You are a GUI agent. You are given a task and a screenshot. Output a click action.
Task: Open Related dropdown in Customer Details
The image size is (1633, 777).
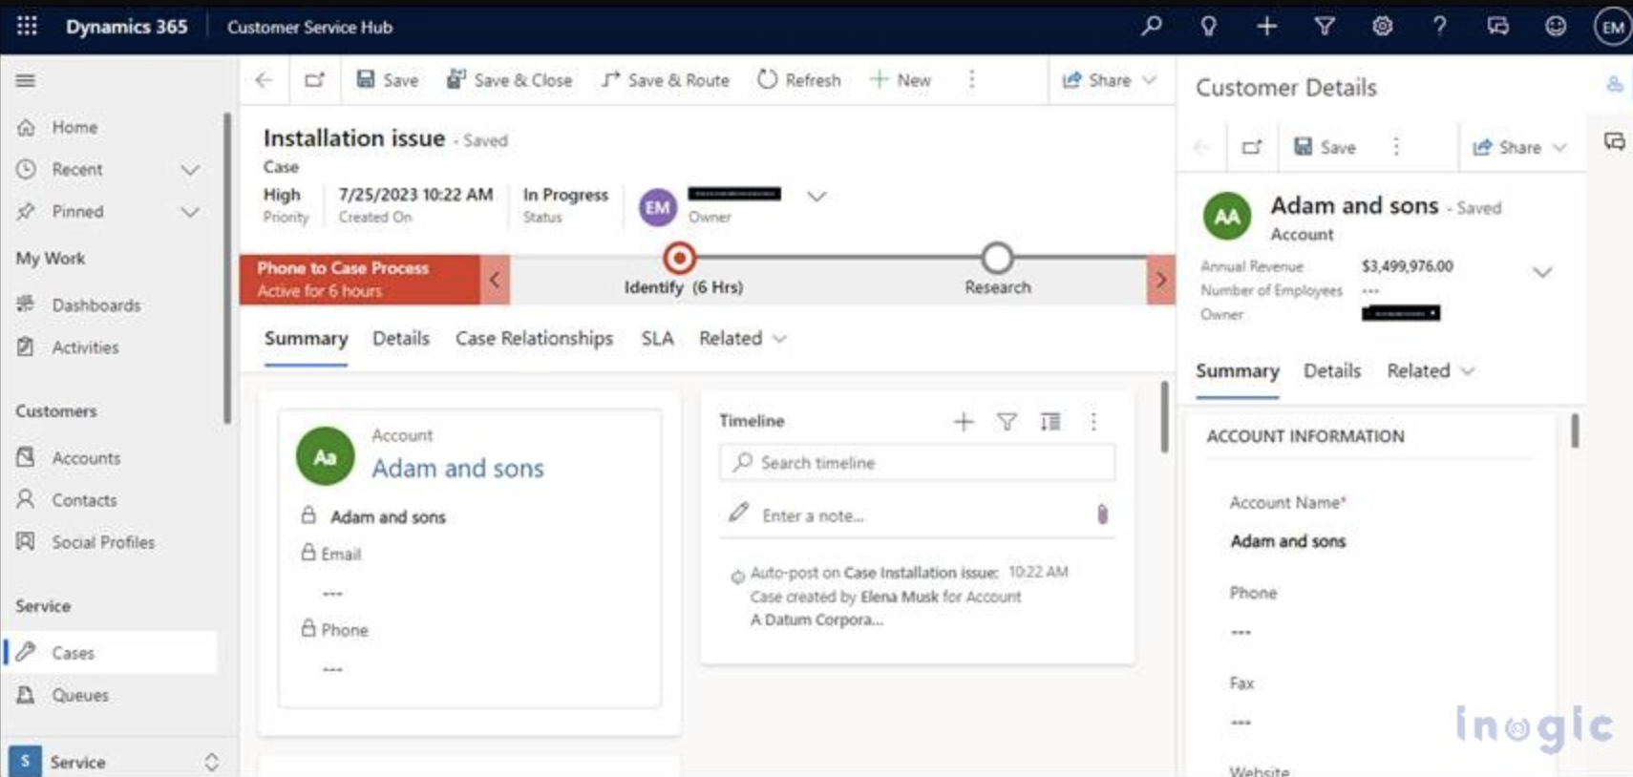pyautogui.click(x=1431, y=371)
